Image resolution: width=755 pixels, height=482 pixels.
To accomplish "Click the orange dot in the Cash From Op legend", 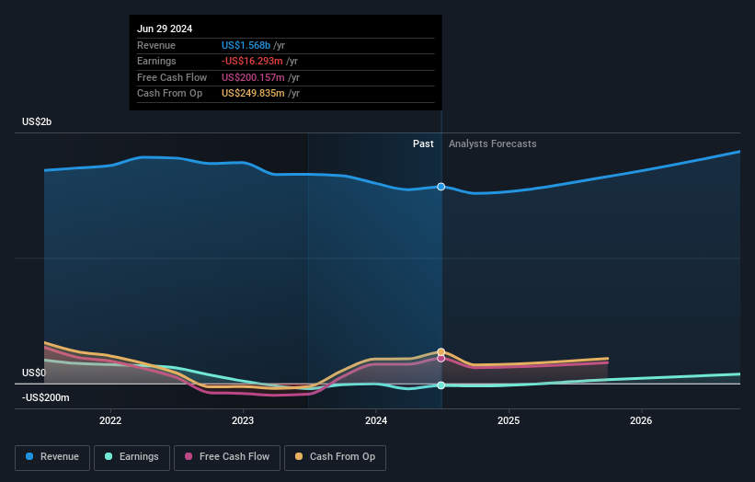I will 299,456.
